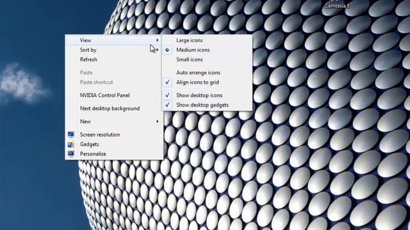410x230 pixels.
Task: Click the Screen resolution entry
Action: tap(114, 135)
